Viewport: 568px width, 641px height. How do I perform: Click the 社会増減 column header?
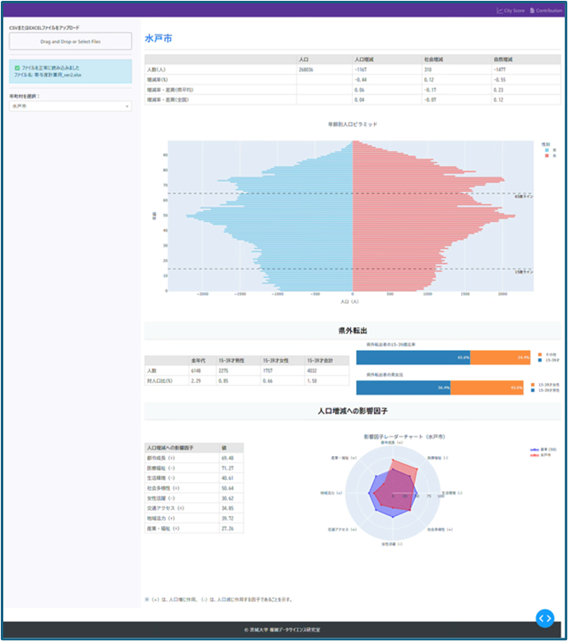coord(411,60)
